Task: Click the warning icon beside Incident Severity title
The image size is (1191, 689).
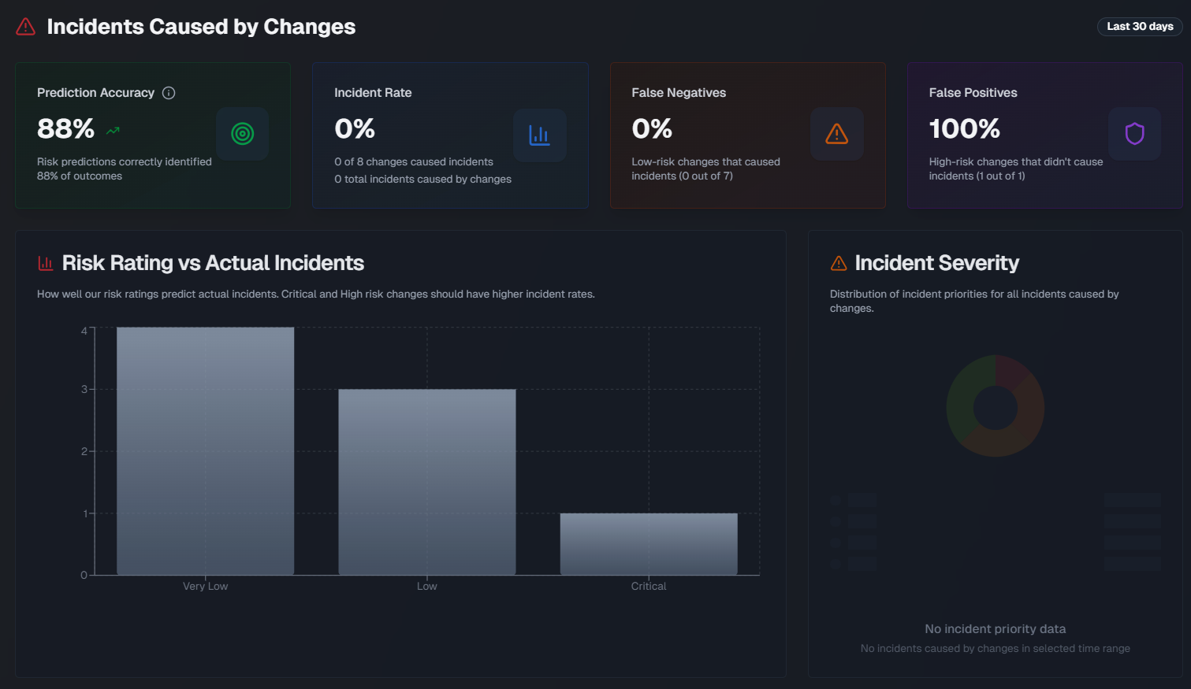Action: [x=838, y=263]
